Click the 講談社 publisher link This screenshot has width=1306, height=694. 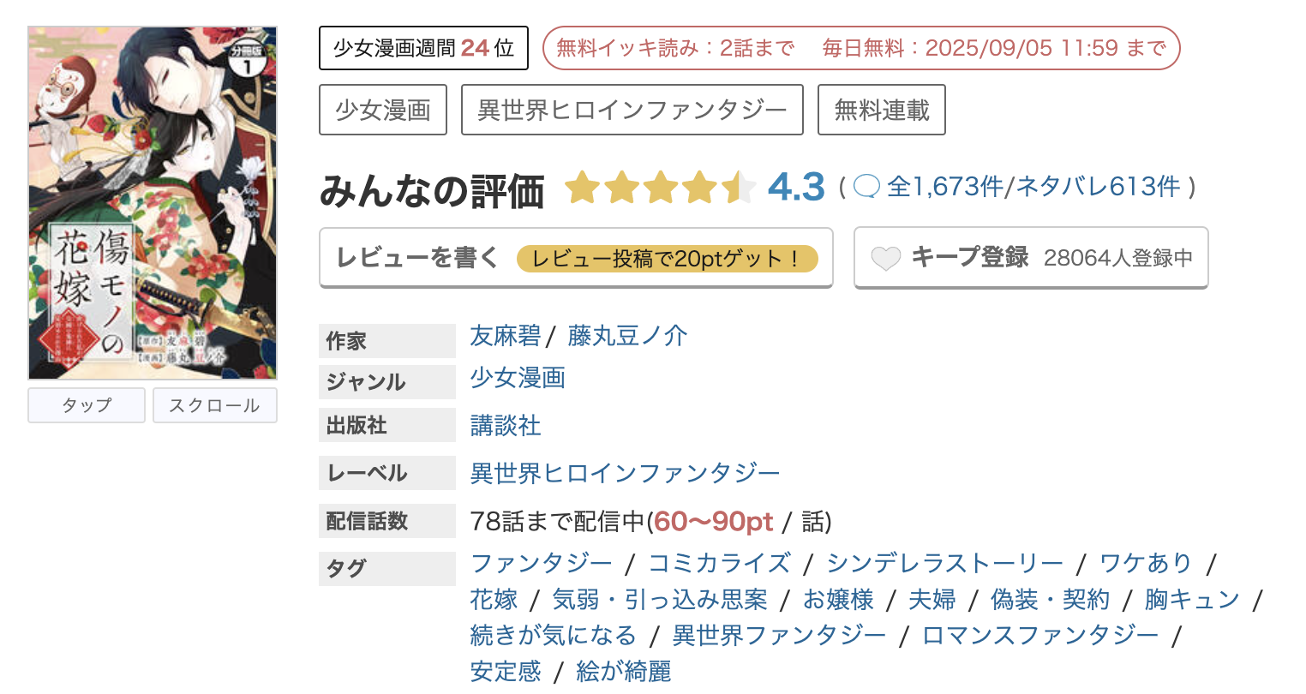pos(506,426)
